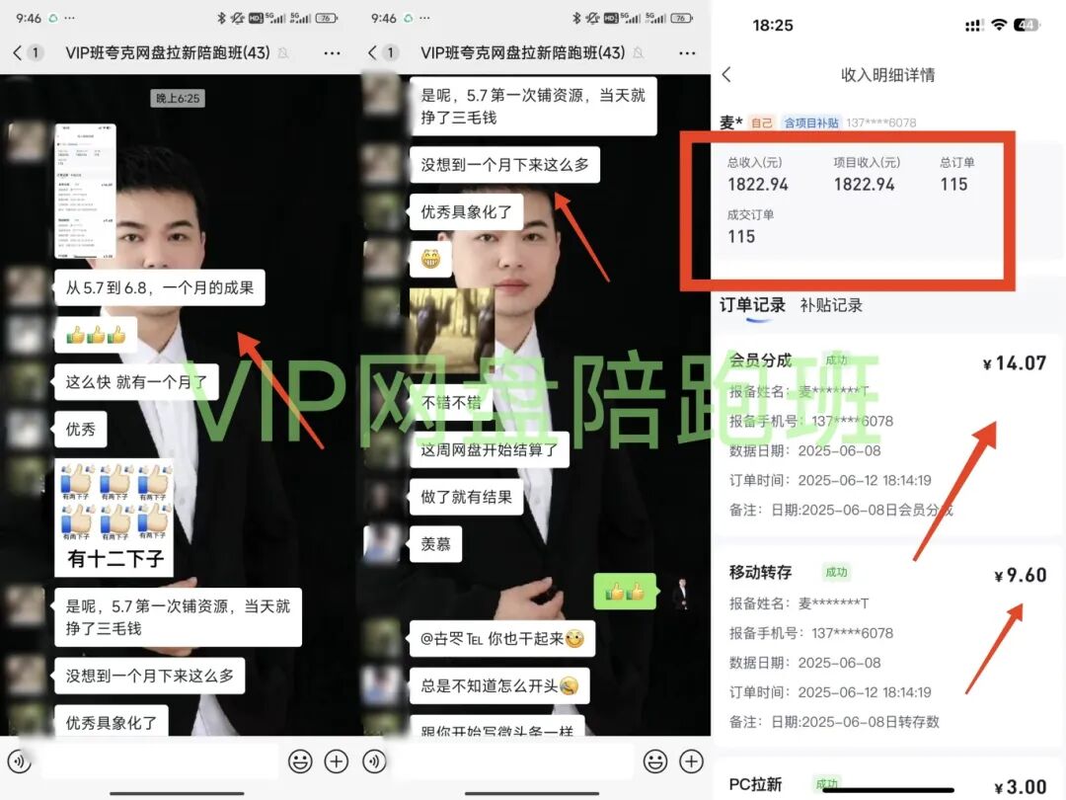Tap back arrow in left chat header

tap(17, 52)
